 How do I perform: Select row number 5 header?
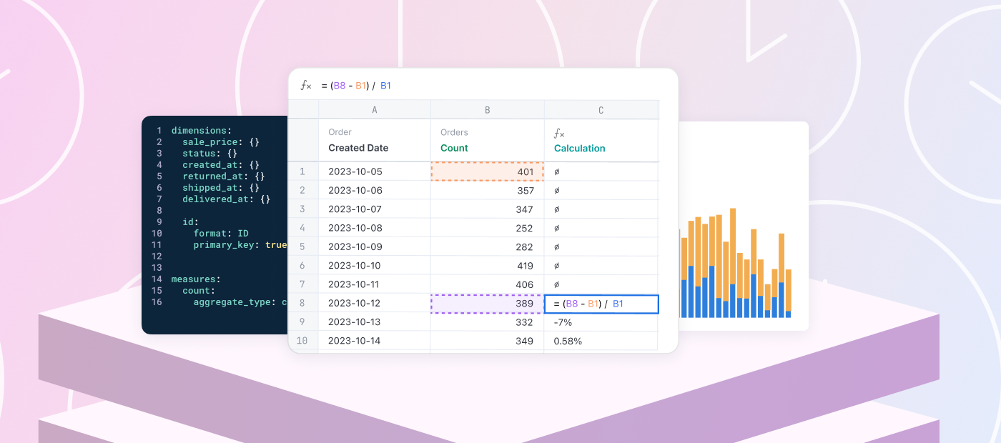(302, 247)
